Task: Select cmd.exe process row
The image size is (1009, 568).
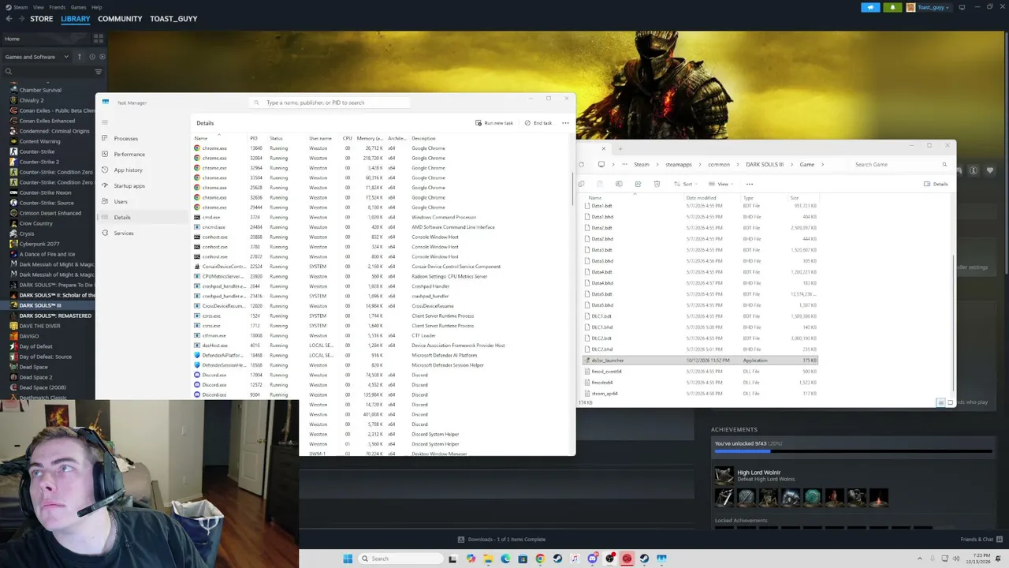Action: point(382,217)
